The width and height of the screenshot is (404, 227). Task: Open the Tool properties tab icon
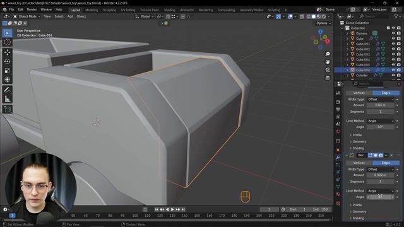[x=338, y=93]
